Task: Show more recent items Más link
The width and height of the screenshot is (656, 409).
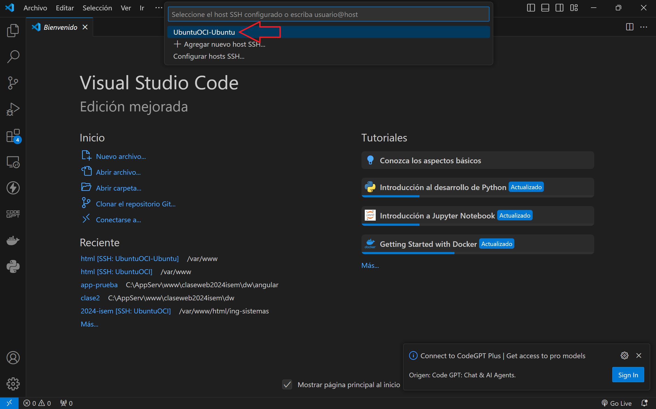Action: click(x=89, y=324)
